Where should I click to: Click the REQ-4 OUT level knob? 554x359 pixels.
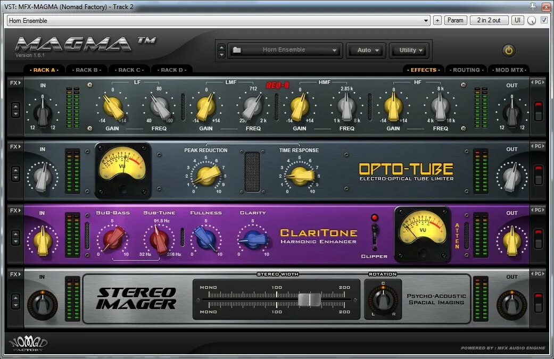pyautogui.click(x=512, y=113)
